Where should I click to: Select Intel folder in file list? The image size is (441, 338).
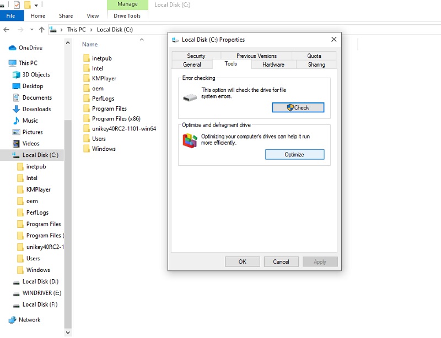coord(98,68)
